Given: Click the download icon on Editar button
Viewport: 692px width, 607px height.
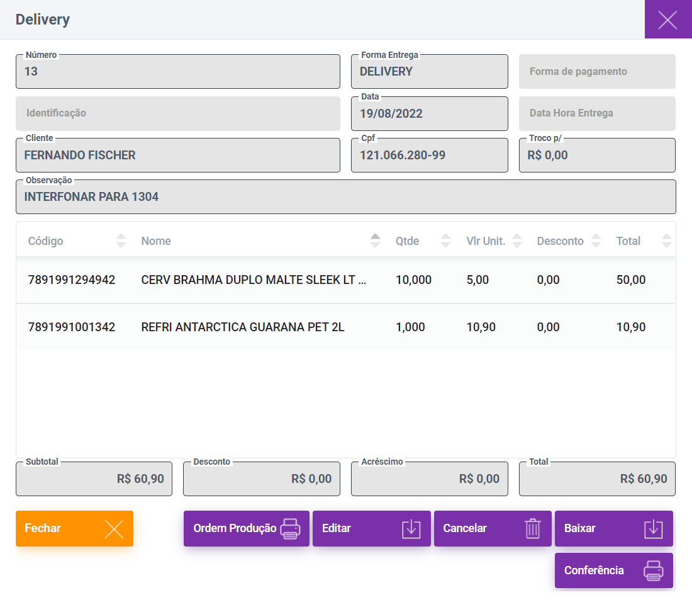Looking at the screenshot, I should point(411,528).
